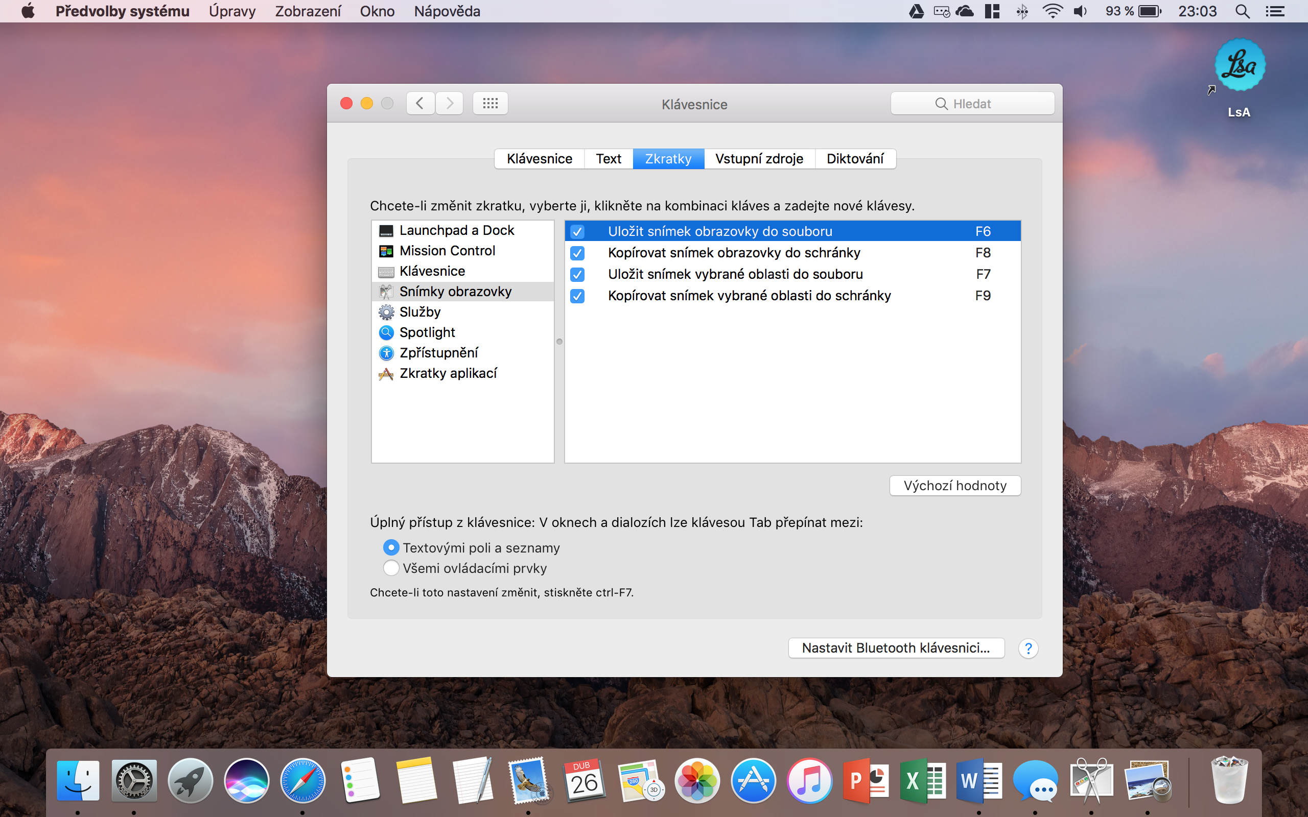1308x817 pixels.
Task: Click Nastavit Bluetooth klávesnici button
Action: [896, 648]
